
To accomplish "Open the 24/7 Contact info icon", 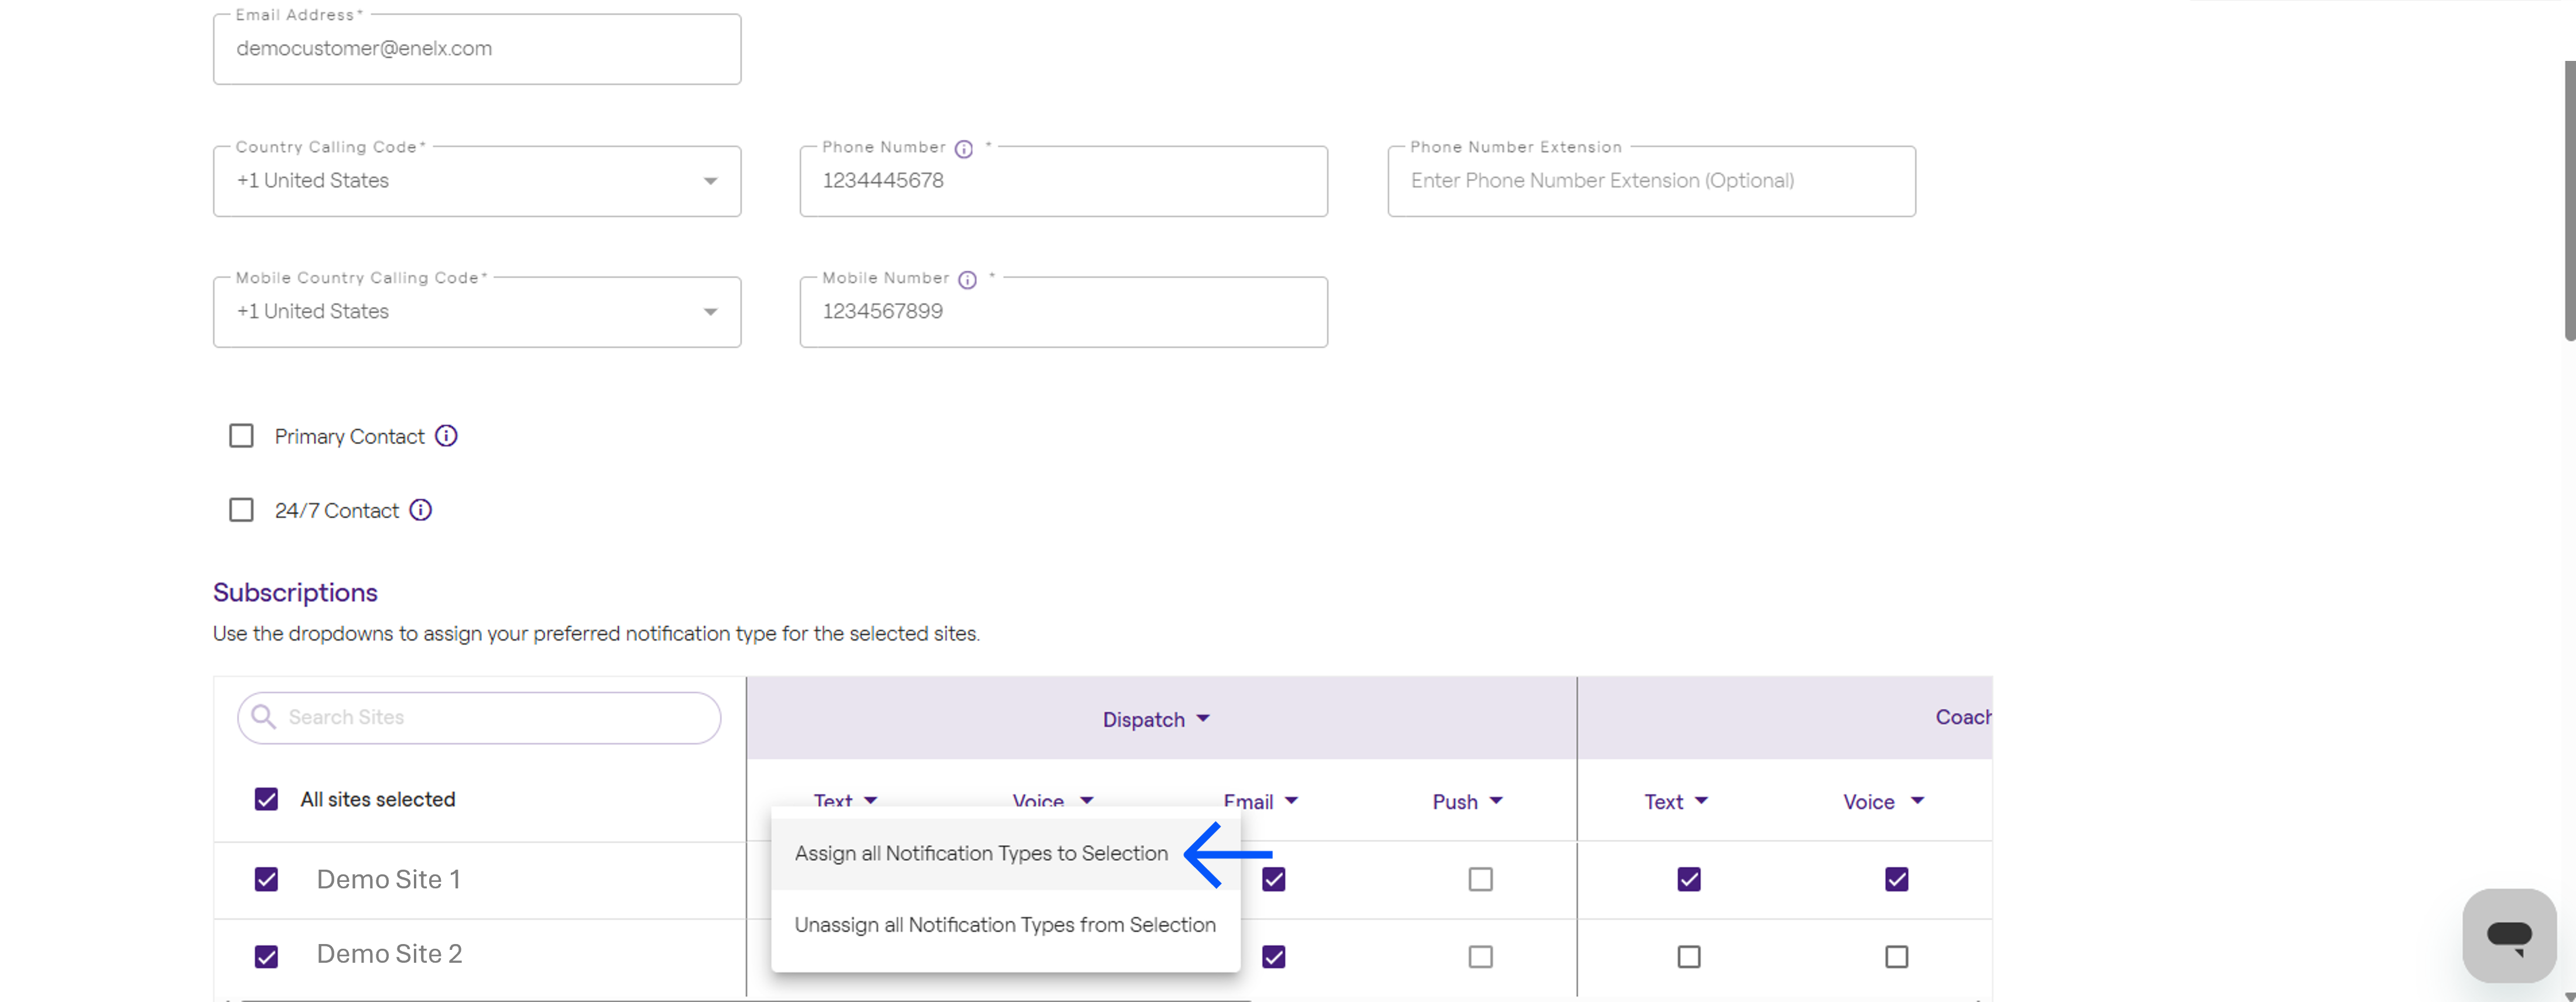I will pyautogui.click(x=421, y=510).
